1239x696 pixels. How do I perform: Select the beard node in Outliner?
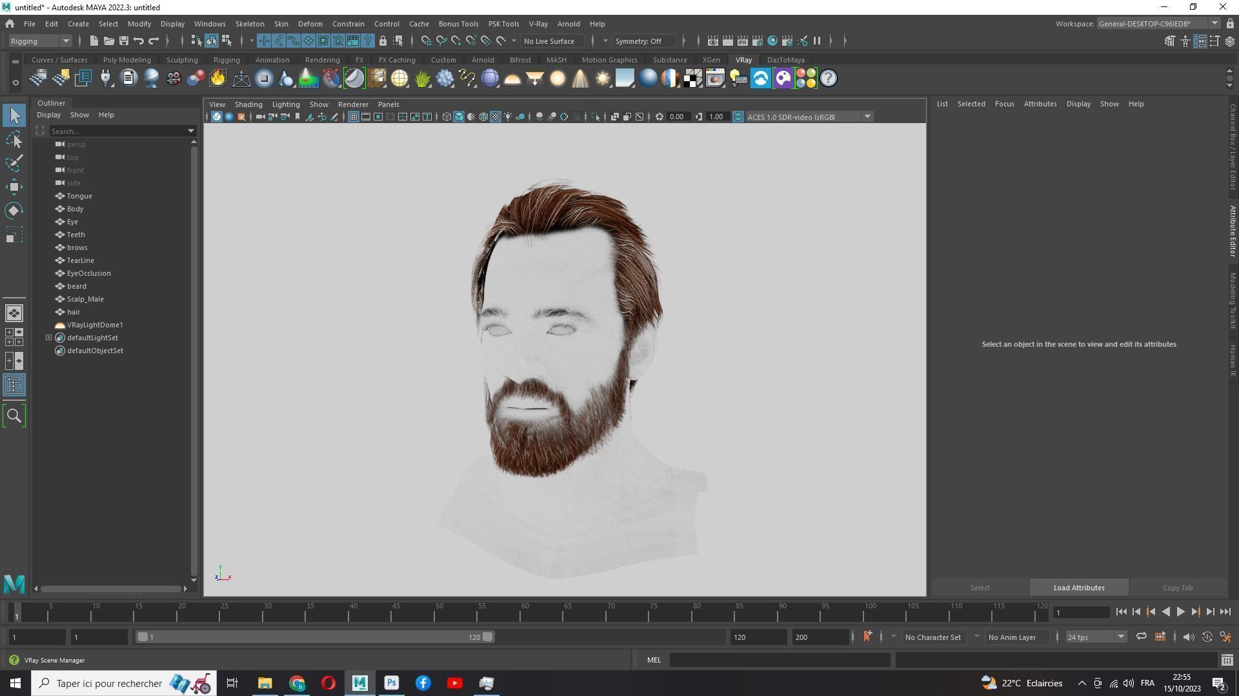click(76, 286)
